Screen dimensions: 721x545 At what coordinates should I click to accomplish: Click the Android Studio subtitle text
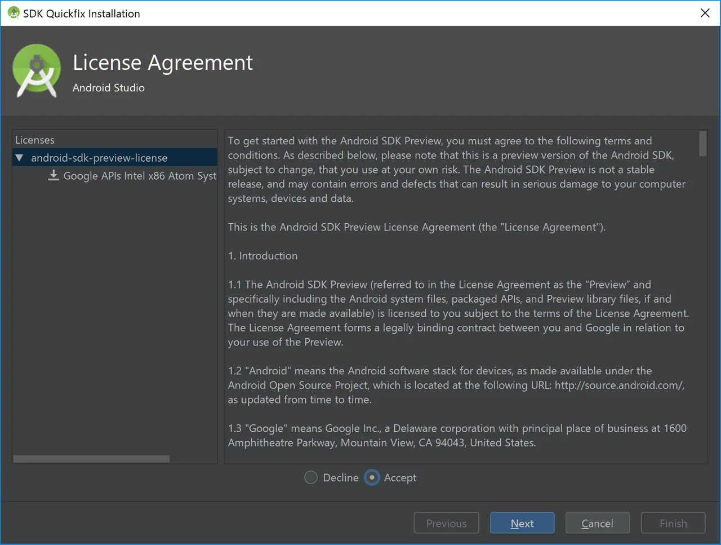(x=109, y=88)
